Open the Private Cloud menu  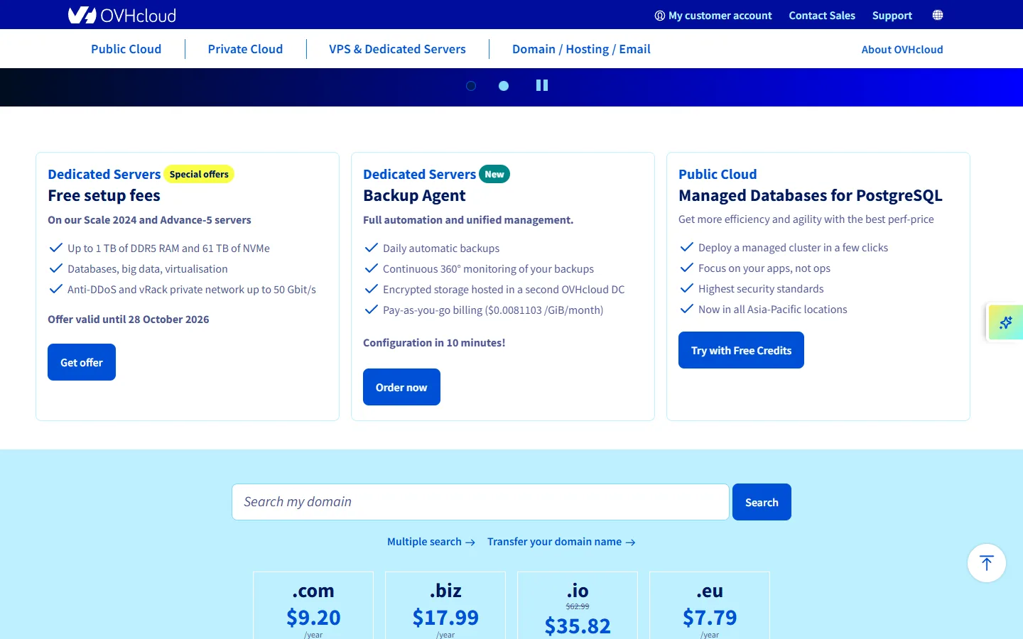point(245,49)
